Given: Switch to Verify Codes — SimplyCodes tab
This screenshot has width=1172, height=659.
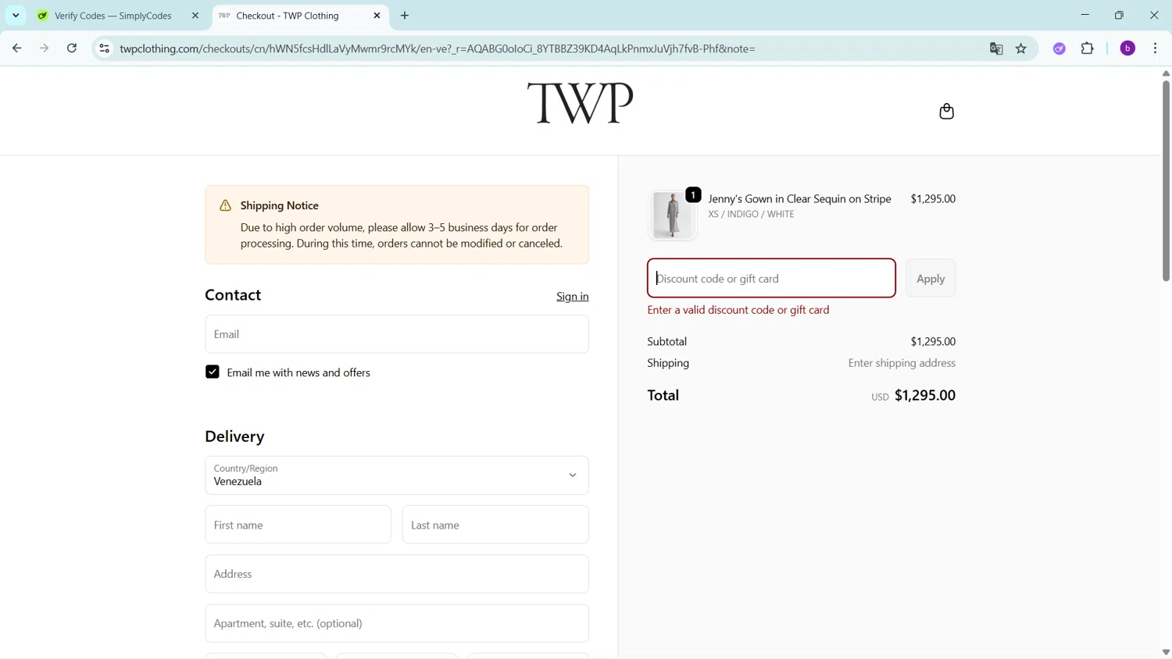Looking at the screenshot, I should (113, 16).
